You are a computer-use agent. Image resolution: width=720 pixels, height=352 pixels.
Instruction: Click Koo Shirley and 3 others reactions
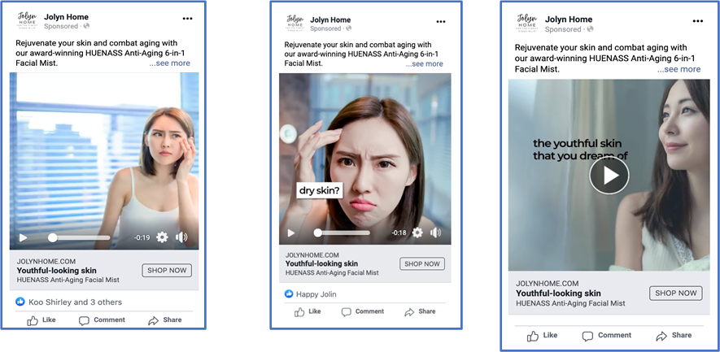coord(76,302)
